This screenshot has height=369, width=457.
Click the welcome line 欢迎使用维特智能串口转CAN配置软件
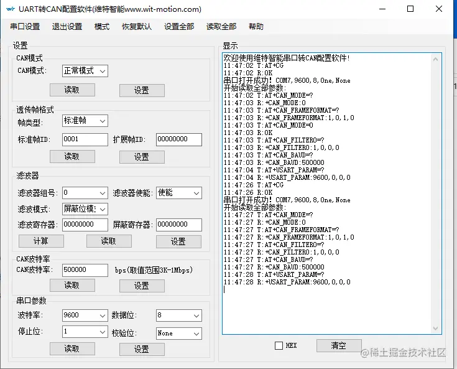[x=287, y=58]
